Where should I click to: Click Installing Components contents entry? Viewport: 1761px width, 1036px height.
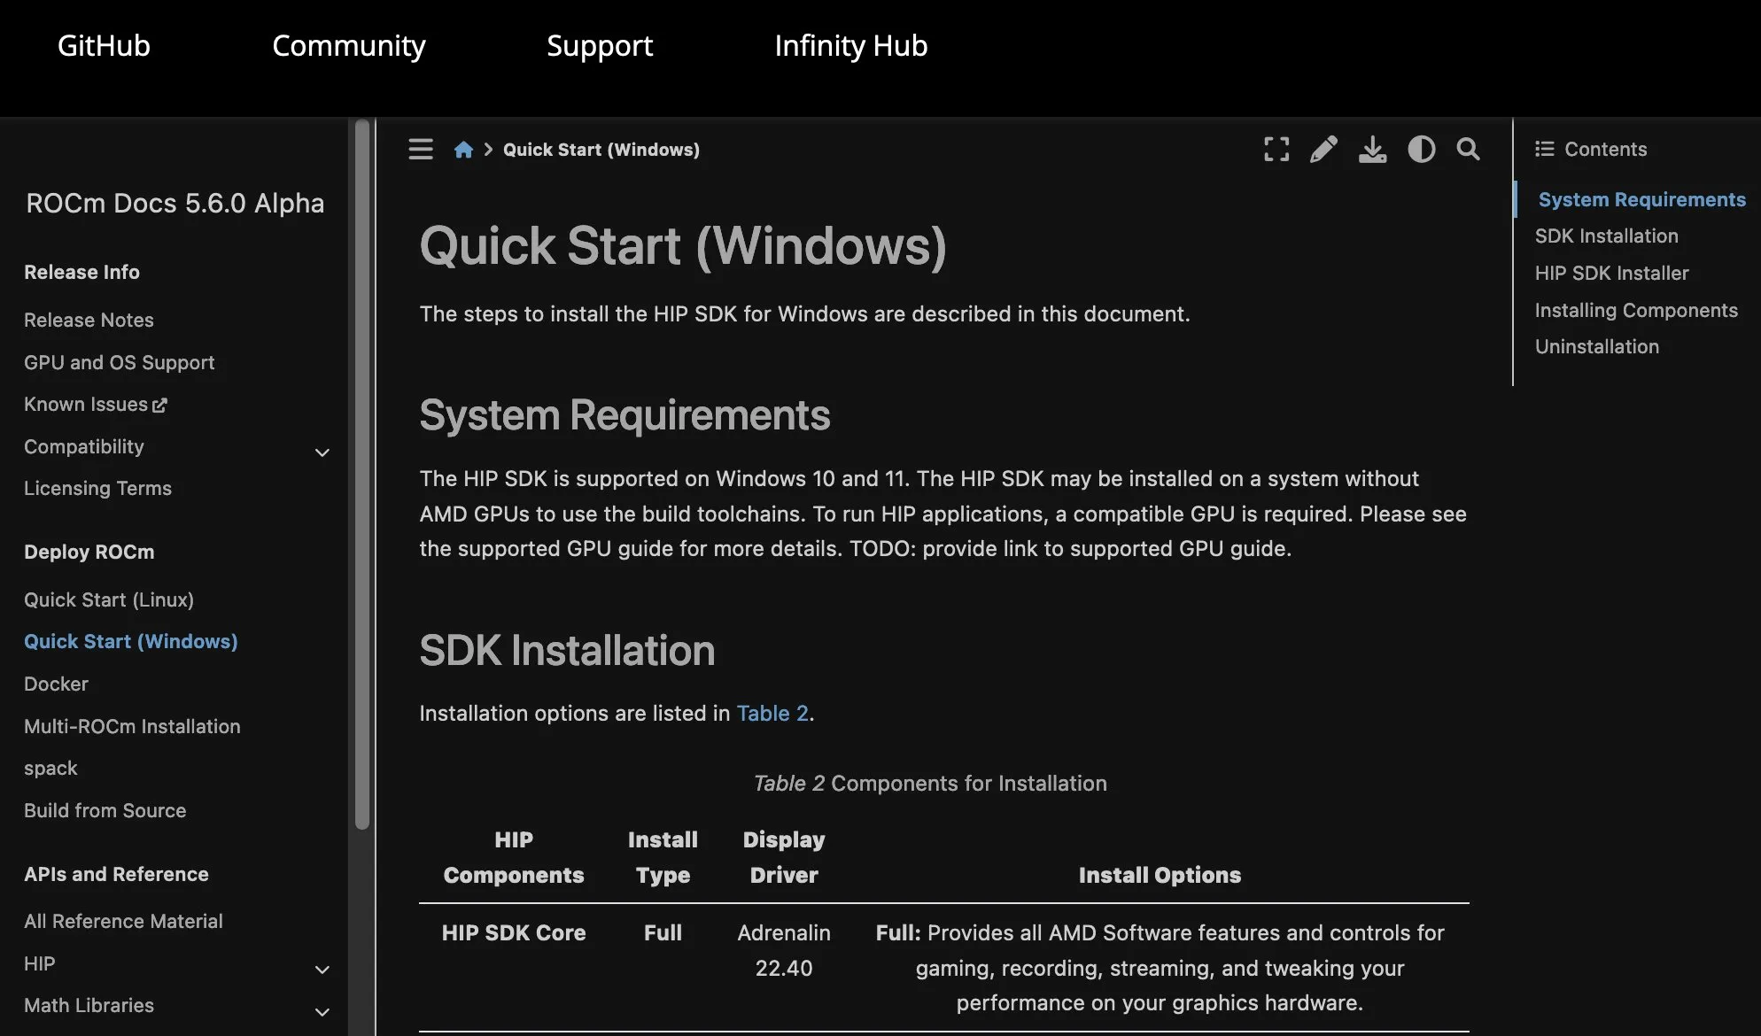[x=1635, y=310]
